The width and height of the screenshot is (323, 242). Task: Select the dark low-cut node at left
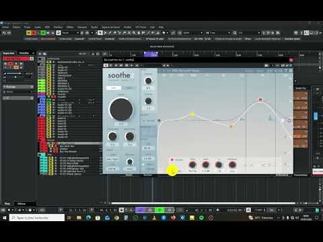(x=159, y=120)
